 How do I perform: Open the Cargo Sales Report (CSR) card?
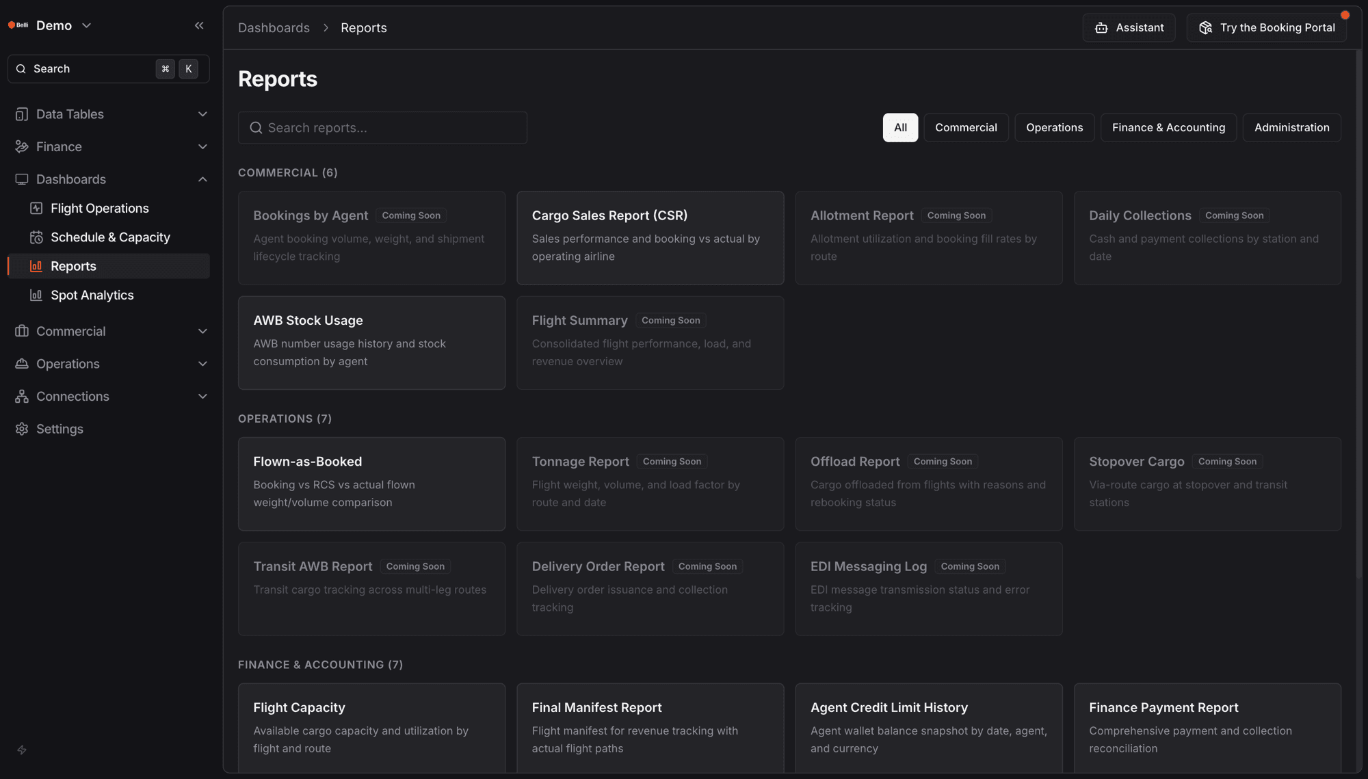tap(650, 238)
